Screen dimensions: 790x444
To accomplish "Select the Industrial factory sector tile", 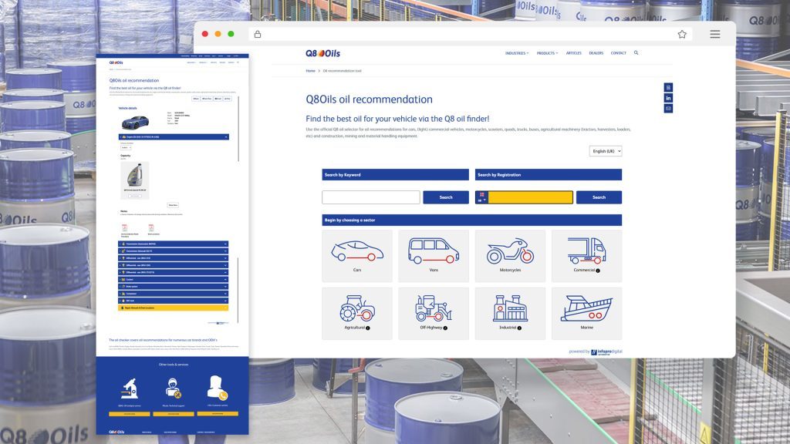I will [510, 313].
